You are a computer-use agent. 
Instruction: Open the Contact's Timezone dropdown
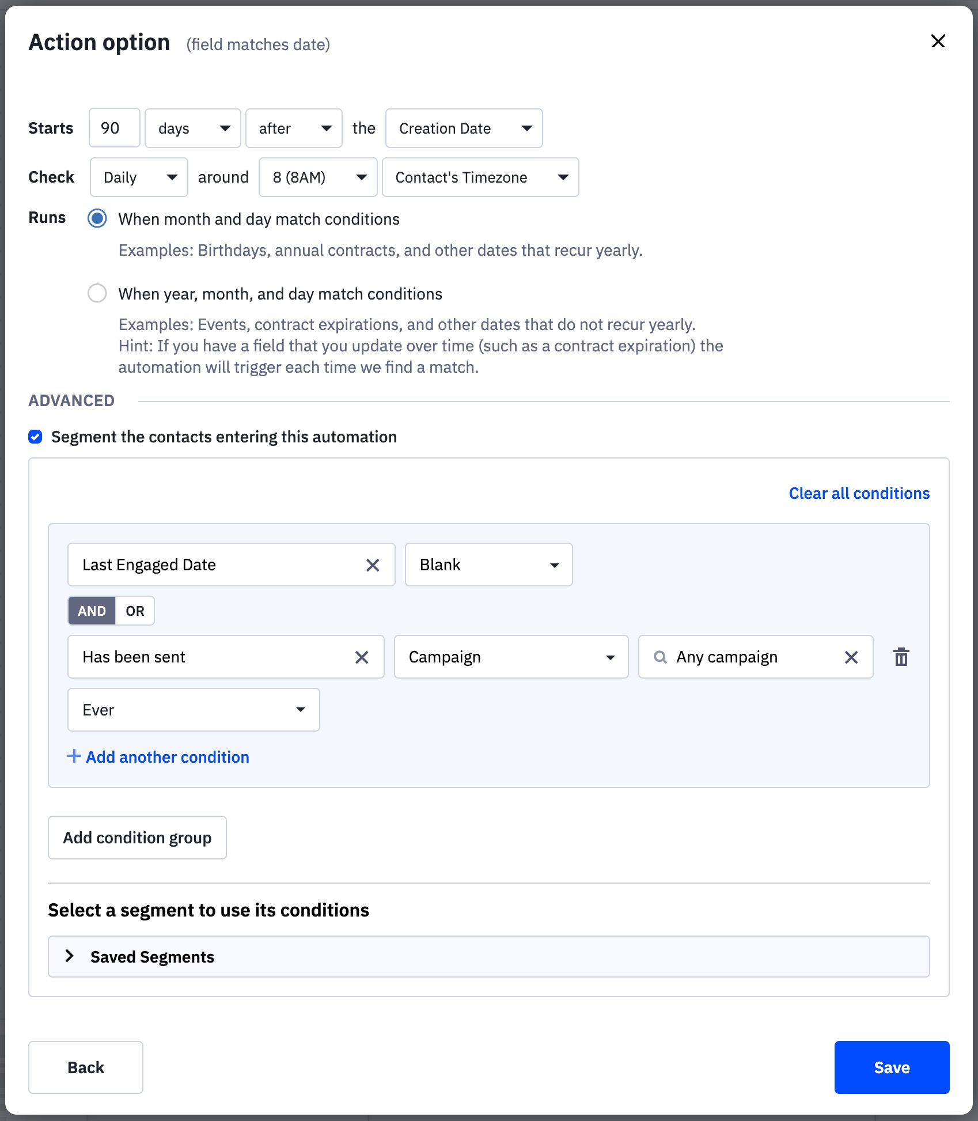click(x=480, y=177)
